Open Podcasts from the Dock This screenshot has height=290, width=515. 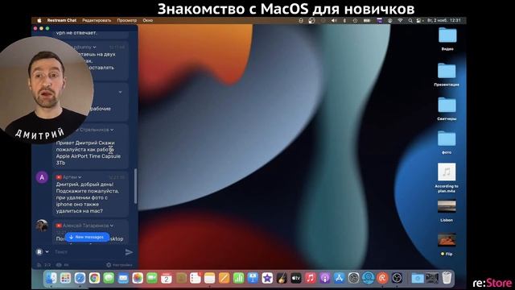325,278
